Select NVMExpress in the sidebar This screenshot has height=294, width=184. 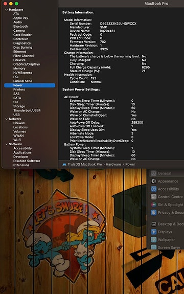pyautogui.click(x=22, y=73)
